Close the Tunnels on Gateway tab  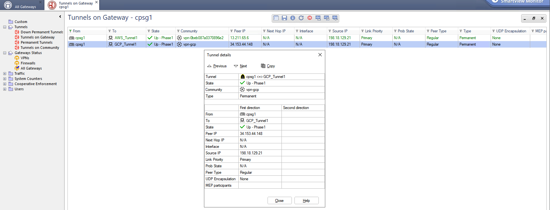tap(96, 2)
